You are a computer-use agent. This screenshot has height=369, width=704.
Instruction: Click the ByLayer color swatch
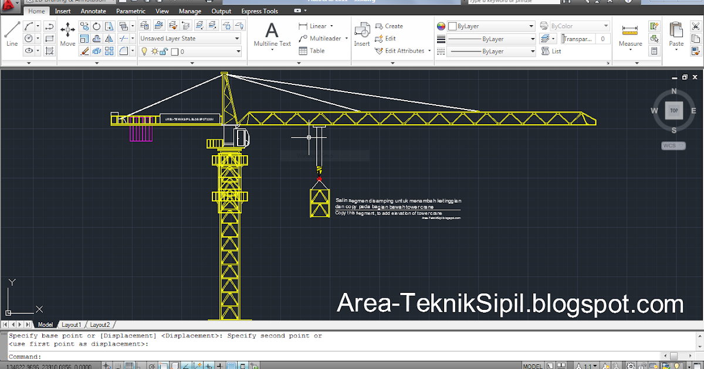(452, 26)
